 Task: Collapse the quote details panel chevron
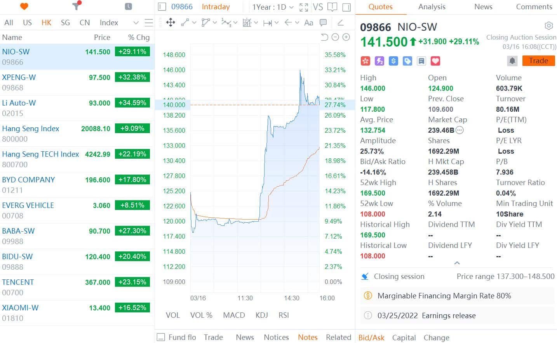tap(457, 263)
